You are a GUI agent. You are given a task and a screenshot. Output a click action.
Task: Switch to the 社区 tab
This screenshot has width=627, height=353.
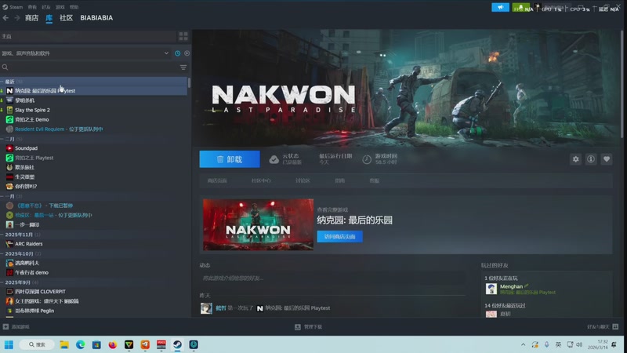pyautogui.click(x=66, y=18)
